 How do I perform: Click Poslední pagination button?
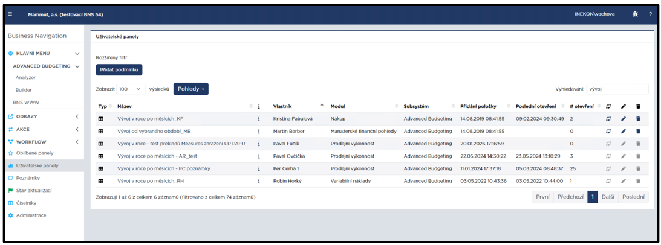(633, 197)
